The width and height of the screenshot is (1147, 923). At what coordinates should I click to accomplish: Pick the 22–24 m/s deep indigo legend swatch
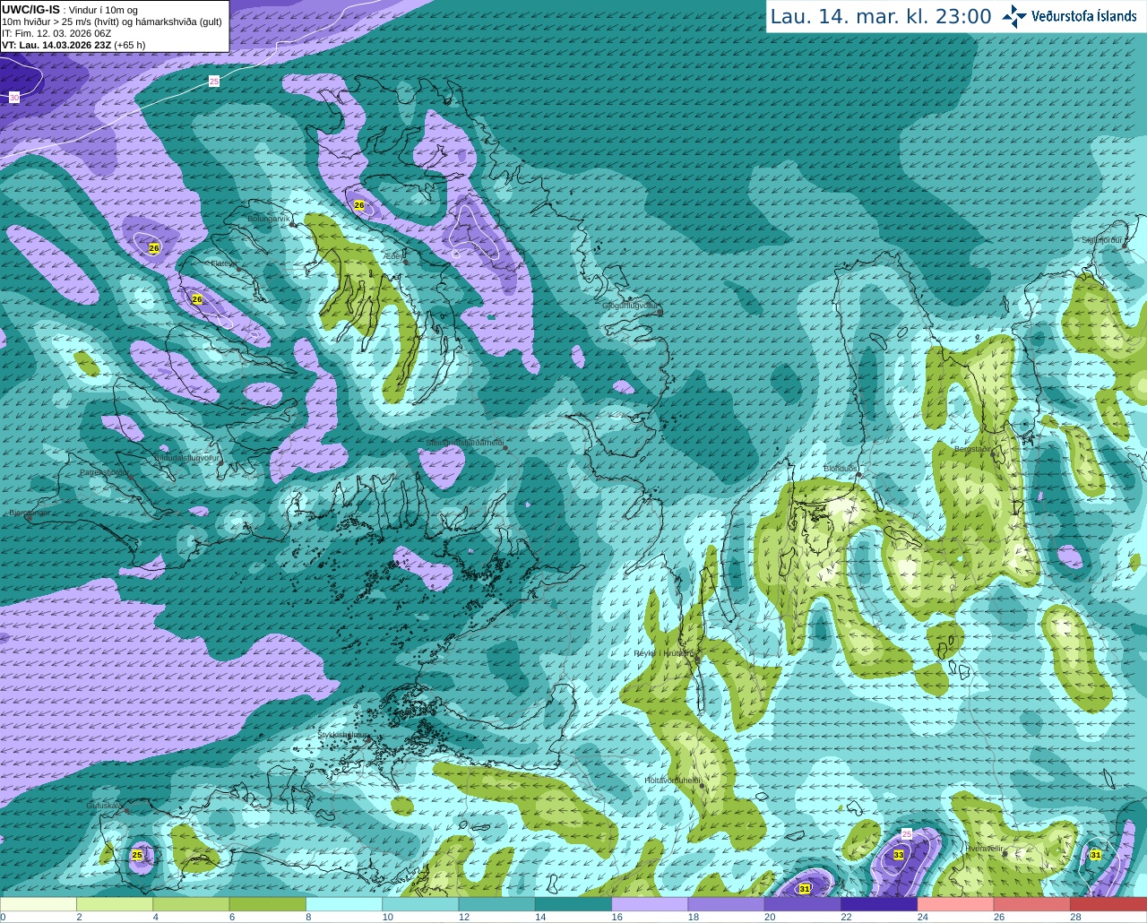coord(879,904)
